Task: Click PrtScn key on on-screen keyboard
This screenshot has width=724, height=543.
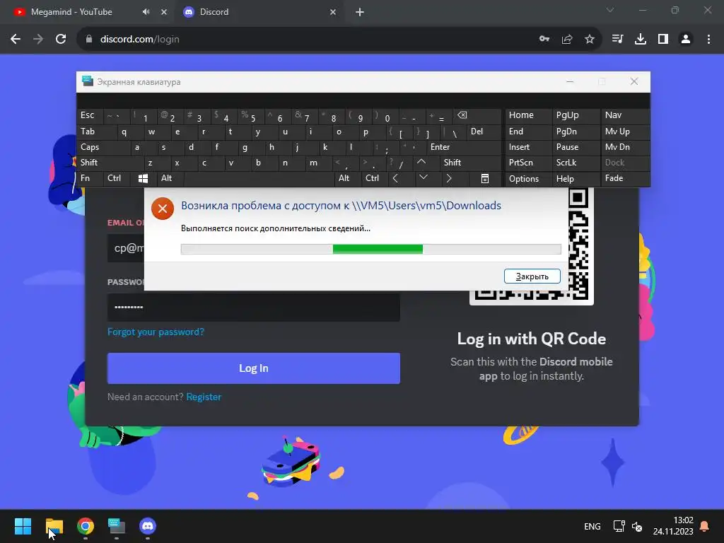Action: pyautogui.click(x=527, y=163)
